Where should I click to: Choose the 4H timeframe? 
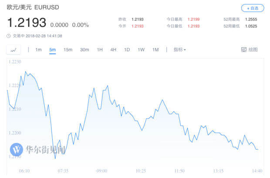[x=113, y=50]
